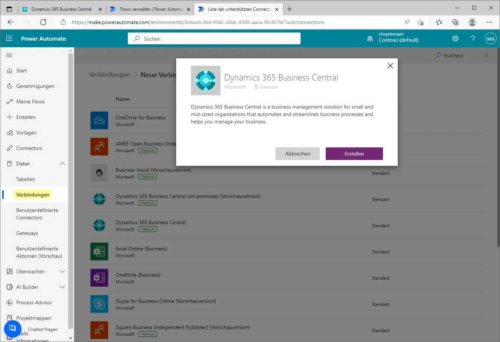Click the sidebar vertical scrollbar
Viewport: 500px width, 342px height.
[x=71, y=191]
